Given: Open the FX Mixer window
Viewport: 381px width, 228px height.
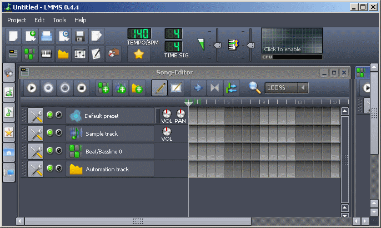Looking at the screenshot, I should pyautogui.click(x=80, y=53).
